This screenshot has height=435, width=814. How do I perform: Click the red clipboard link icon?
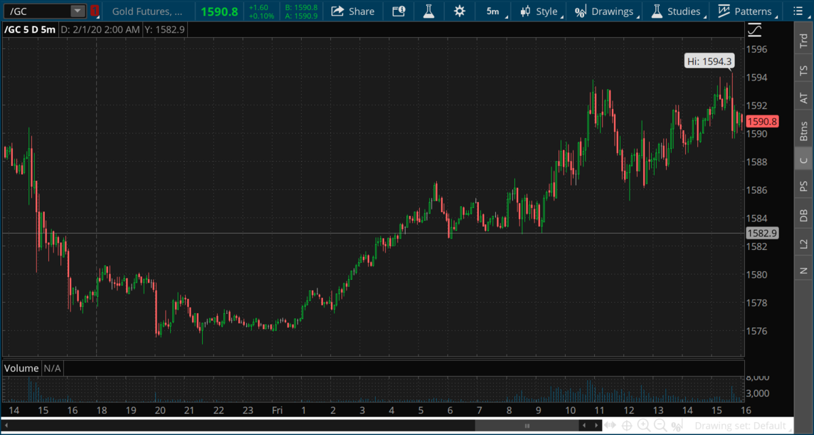[x=95, y=11]
